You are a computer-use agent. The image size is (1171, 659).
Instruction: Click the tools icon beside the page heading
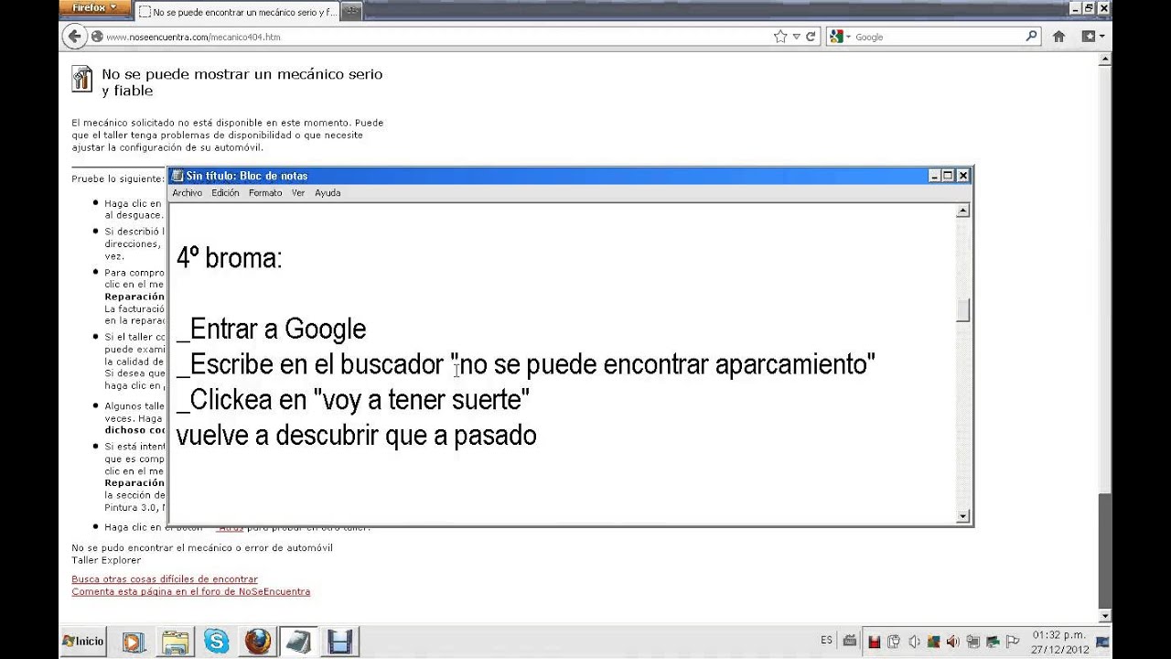point(81,79)
